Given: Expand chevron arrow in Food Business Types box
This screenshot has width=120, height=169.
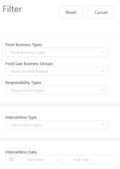Looking at the screenshot, I should (103, 52).
